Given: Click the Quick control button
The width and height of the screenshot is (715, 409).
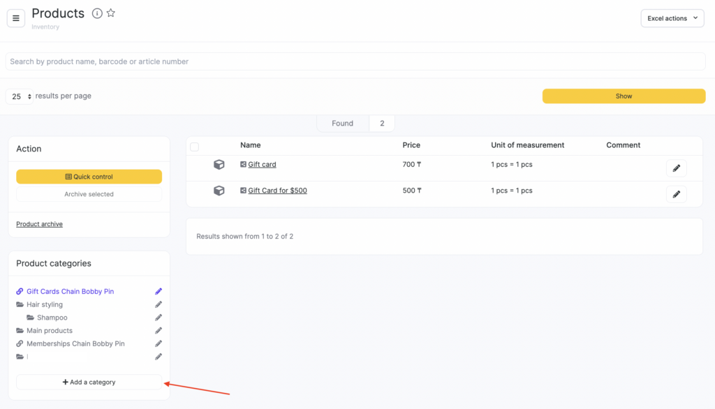Looking at the screenshot, I should tap(89, 177).
